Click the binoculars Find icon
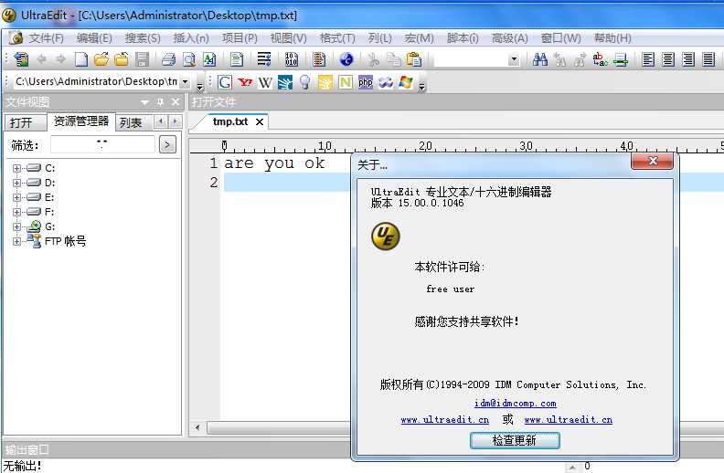The image size is (724, 473). point(539,59)
